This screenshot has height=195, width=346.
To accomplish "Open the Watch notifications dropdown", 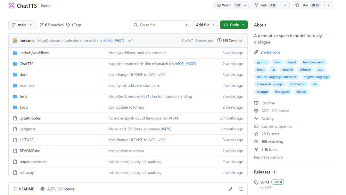I will (231, 5).
